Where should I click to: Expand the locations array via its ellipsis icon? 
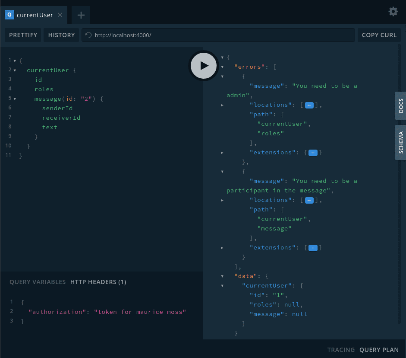(x=308, y=105)
